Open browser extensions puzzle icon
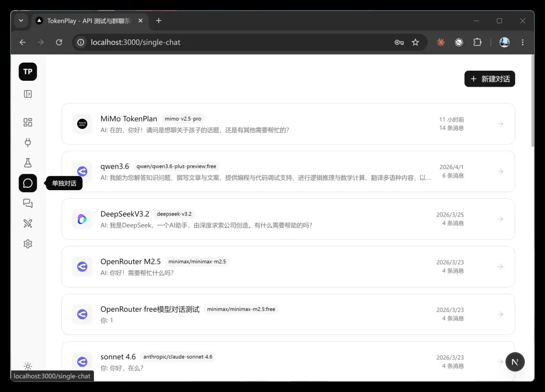545x392 pixels. 477,42
